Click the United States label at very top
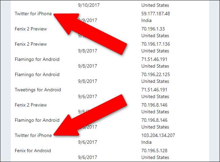This screenshot has width=220, height=162. tap(155, 5)
